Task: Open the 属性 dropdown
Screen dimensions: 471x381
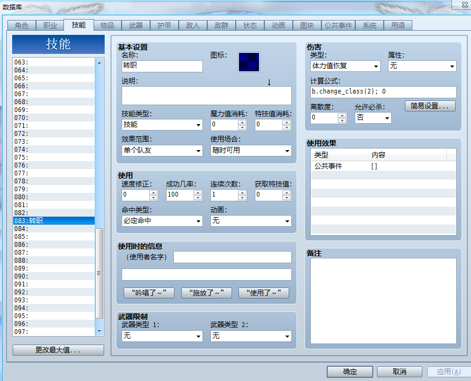Action: 422,66
